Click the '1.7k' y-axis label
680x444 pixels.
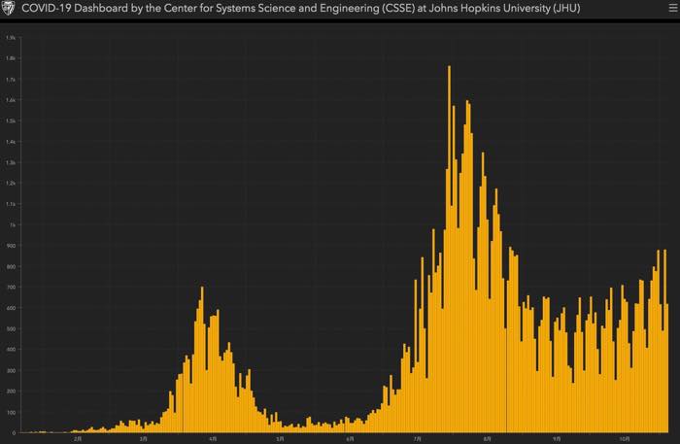click(x=11, y=80)
